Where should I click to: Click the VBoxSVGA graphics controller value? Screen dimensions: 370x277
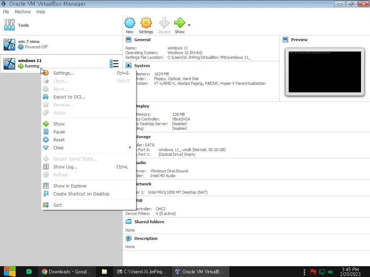click(x=181, y=119)
